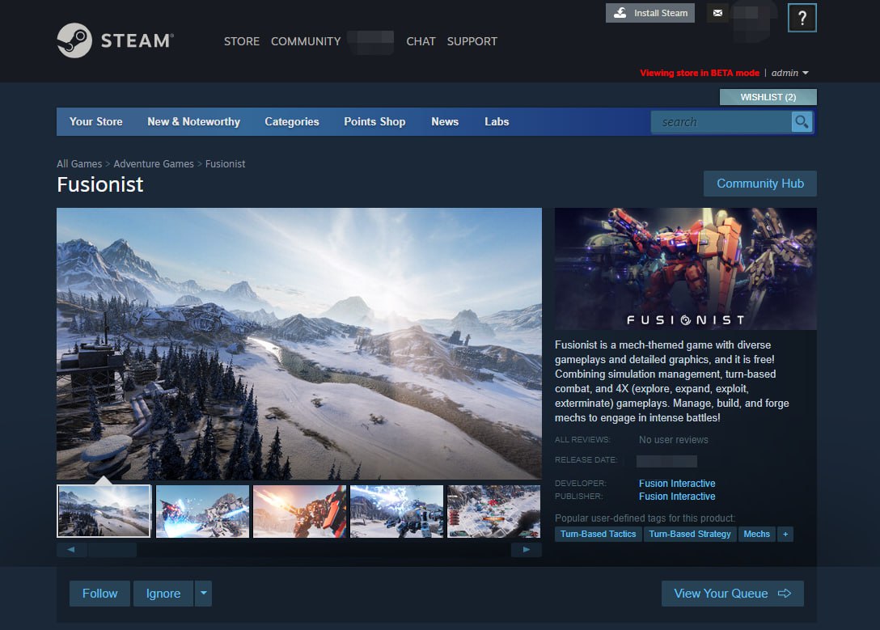Open the mail notifications envelope icon
Screen dimensions: 880x630
coord(717,13)
